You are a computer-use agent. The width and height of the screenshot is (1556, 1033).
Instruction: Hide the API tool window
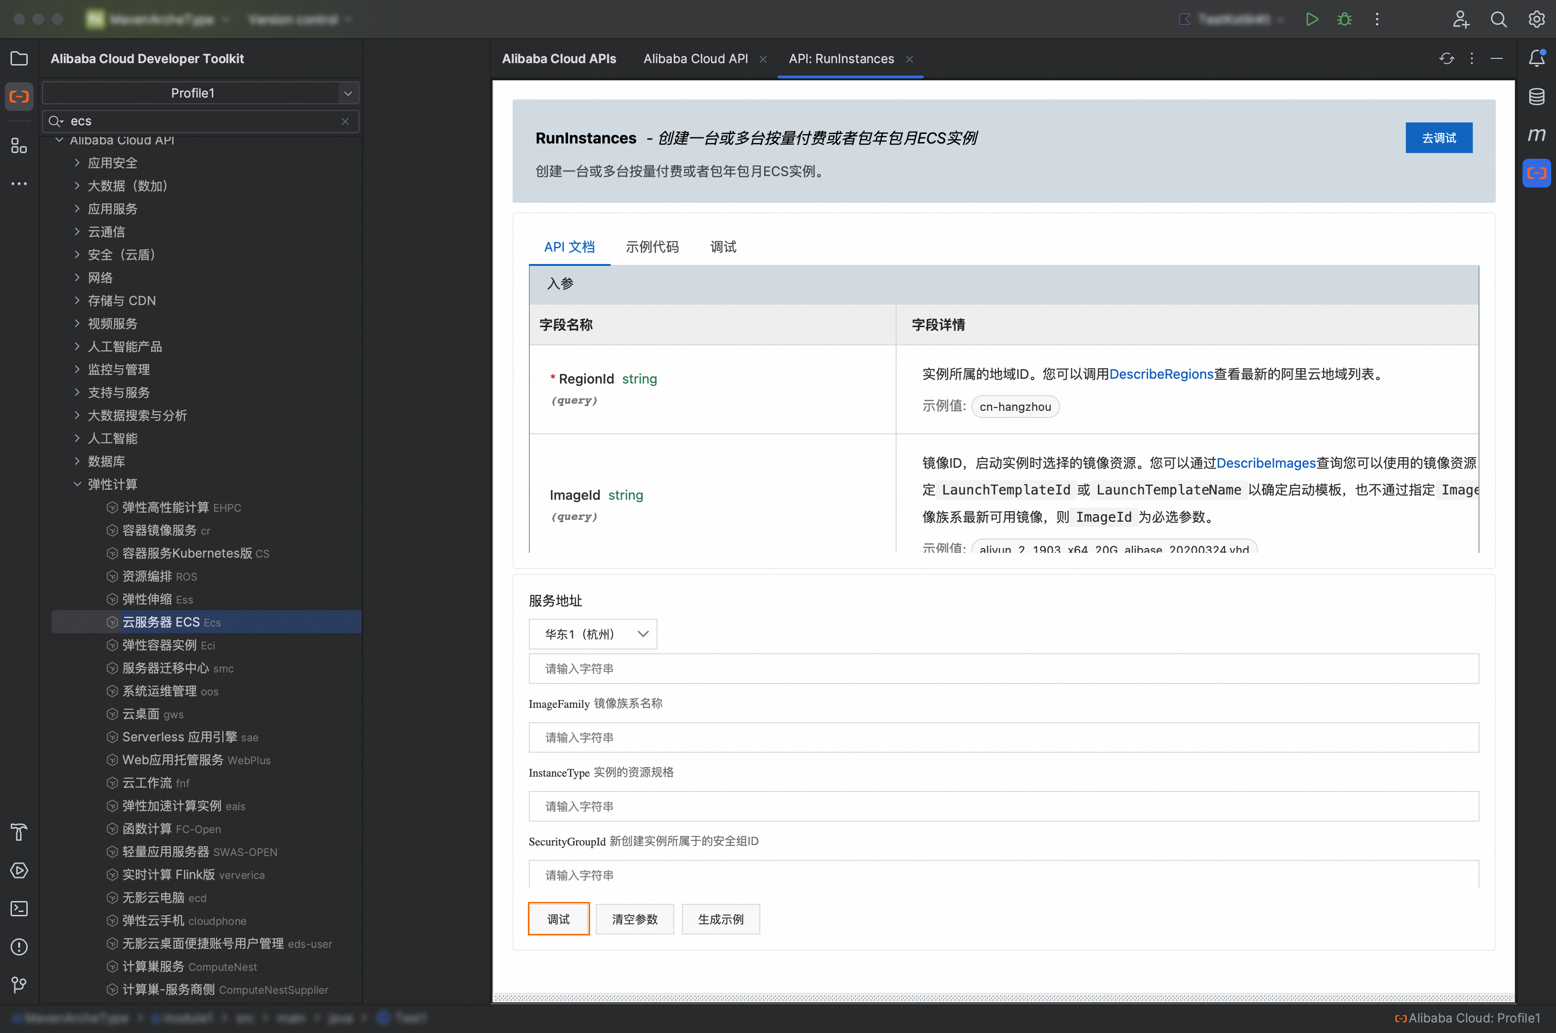[x=1497, y=59]
